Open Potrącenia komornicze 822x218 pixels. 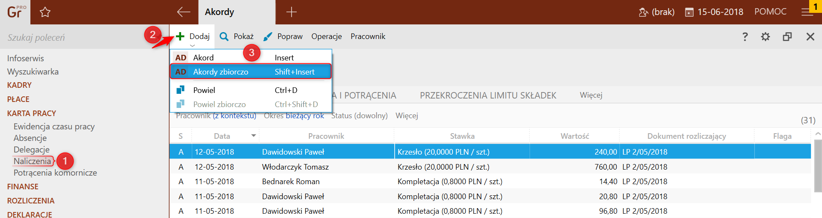[x=55, y=173]
